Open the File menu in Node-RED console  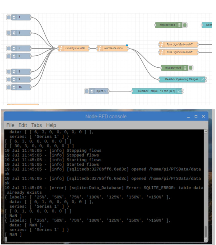click(x=10, y=125)
